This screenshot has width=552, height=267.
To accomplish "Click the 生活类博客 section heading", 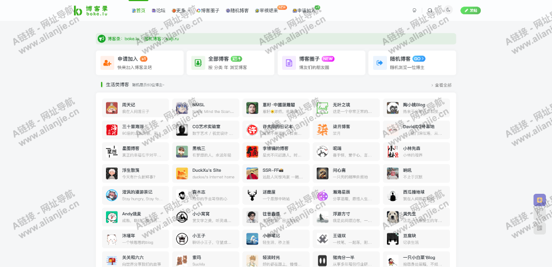I will 118,85.
